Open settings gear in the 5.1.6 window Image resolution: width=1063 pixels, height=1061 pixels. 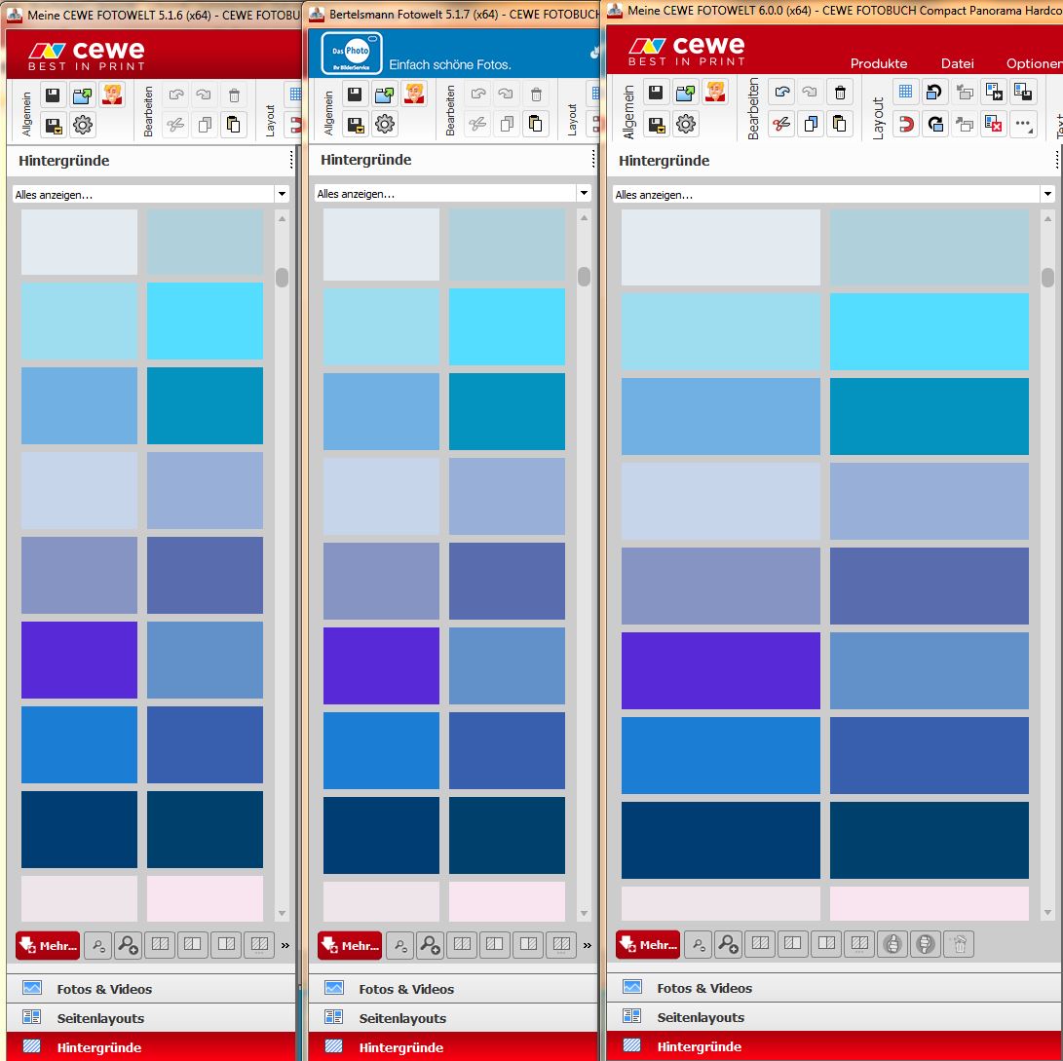83,125
